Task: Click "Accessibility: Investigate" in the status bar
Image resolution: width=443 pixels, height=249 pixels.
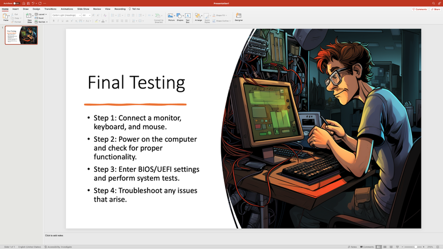Action: click(x=58, y=247)
